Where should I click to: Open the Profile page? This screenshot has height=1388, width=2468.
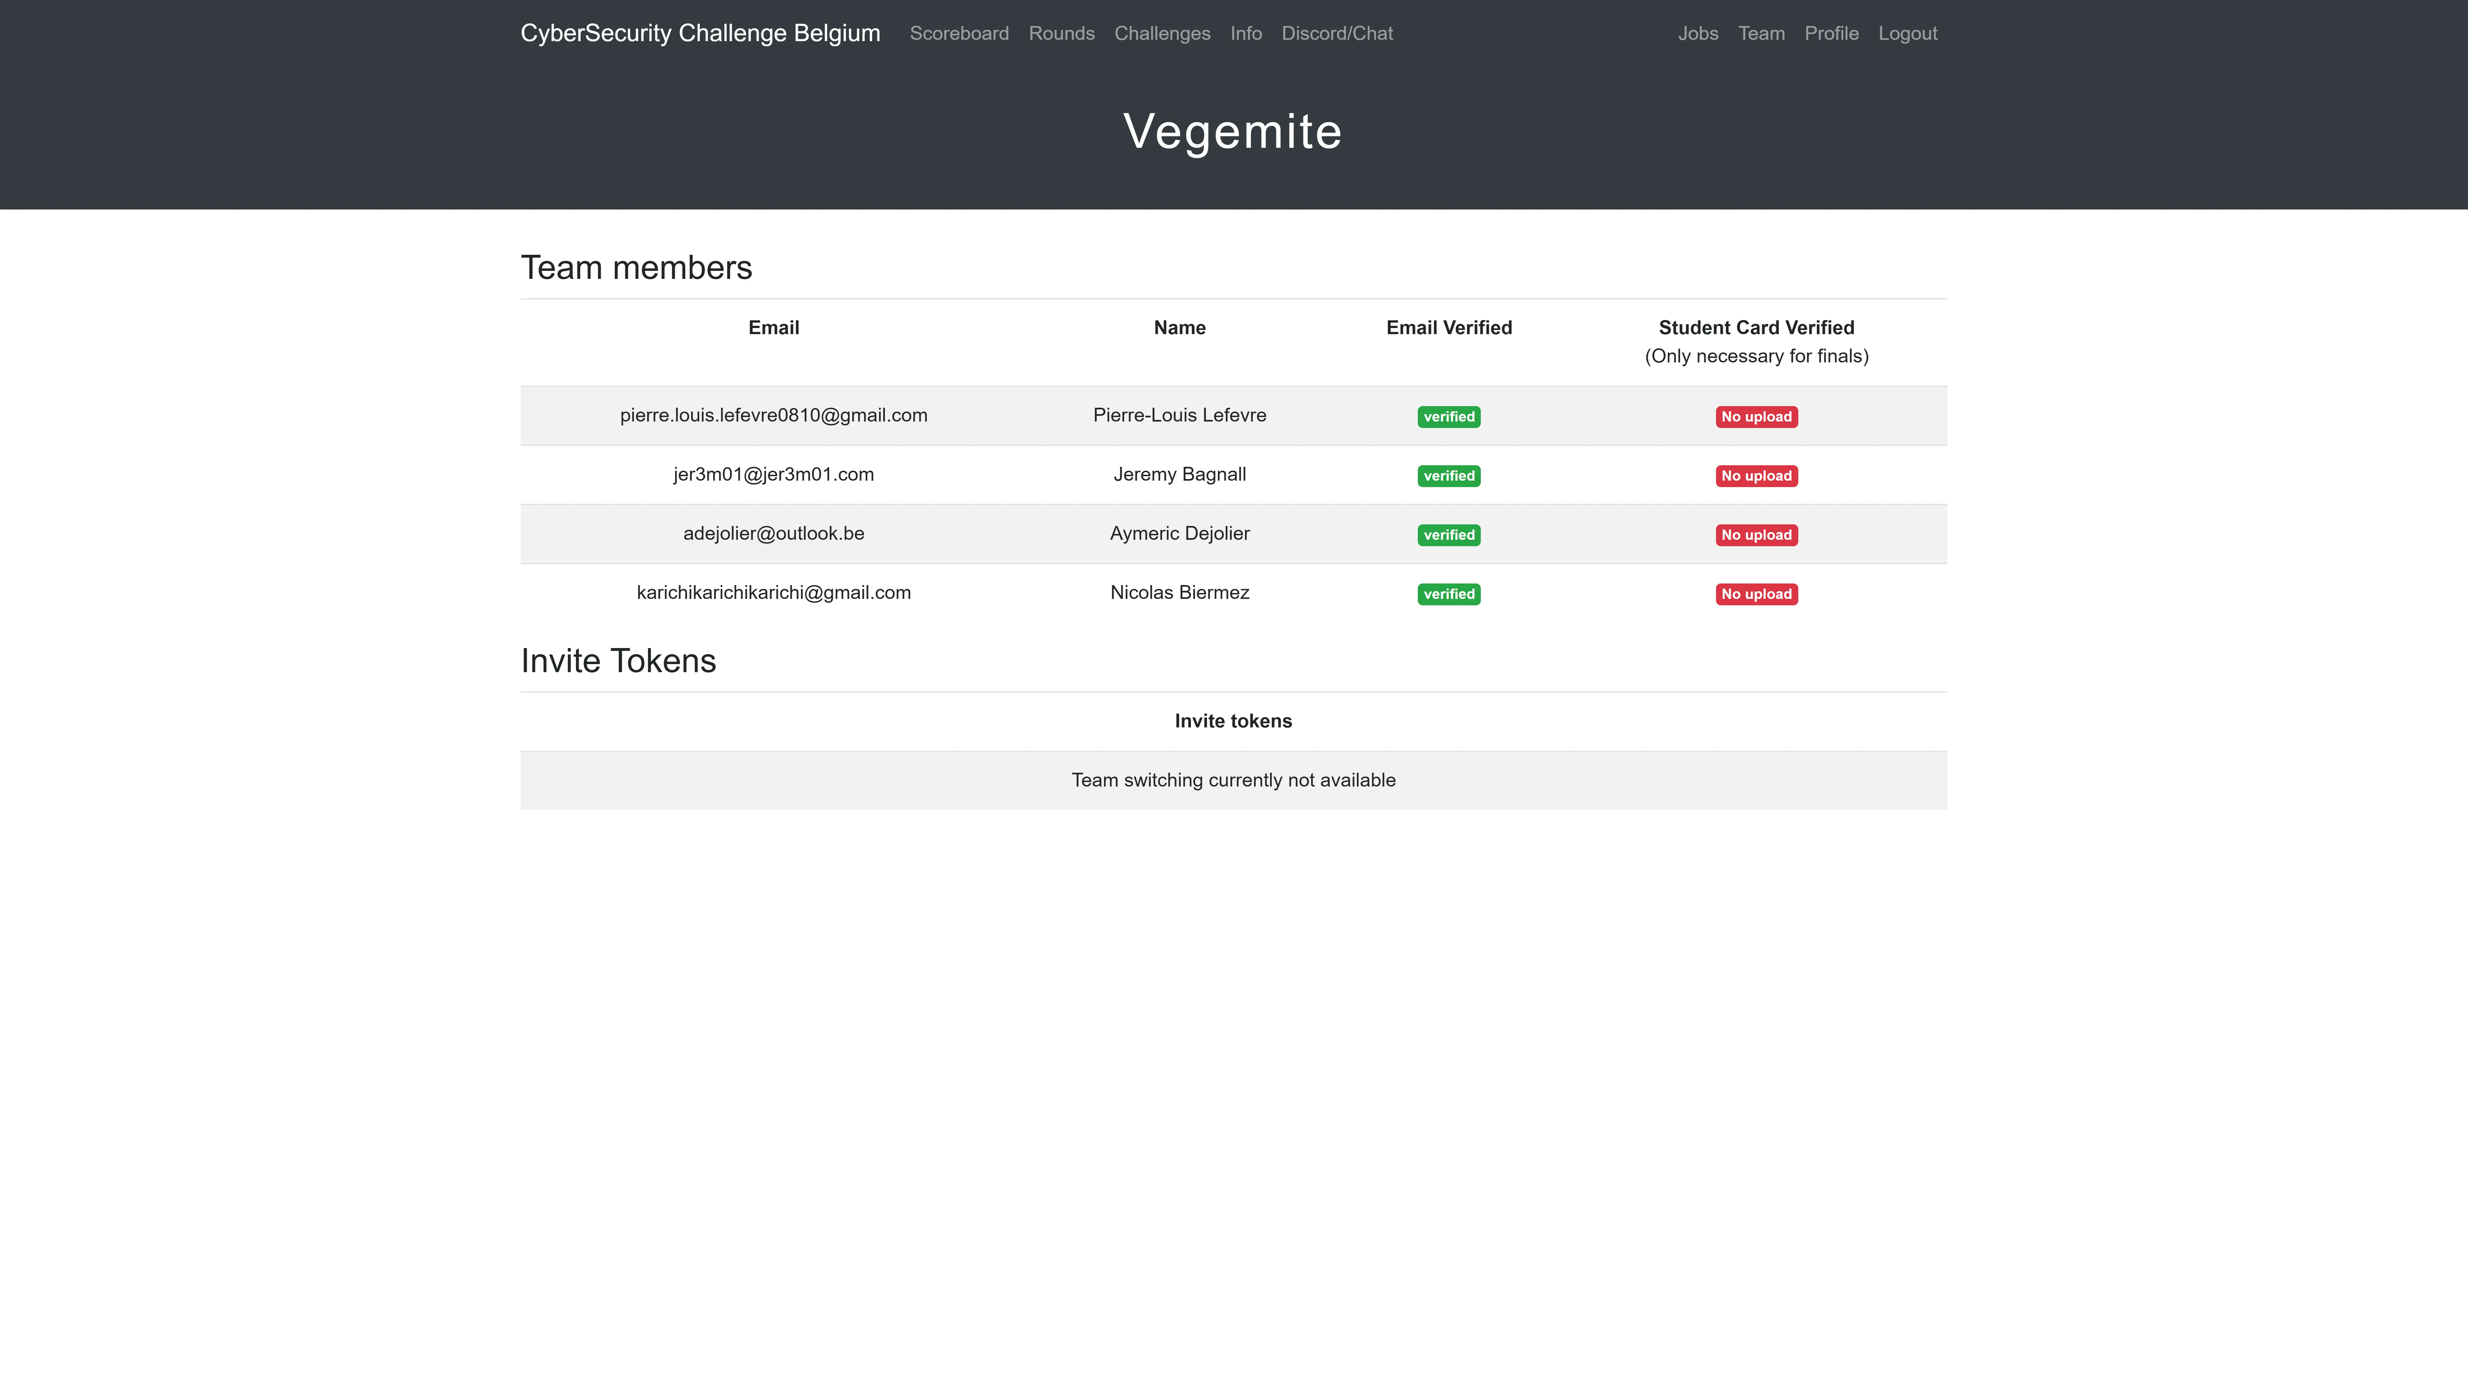[x=1831, y=33]
